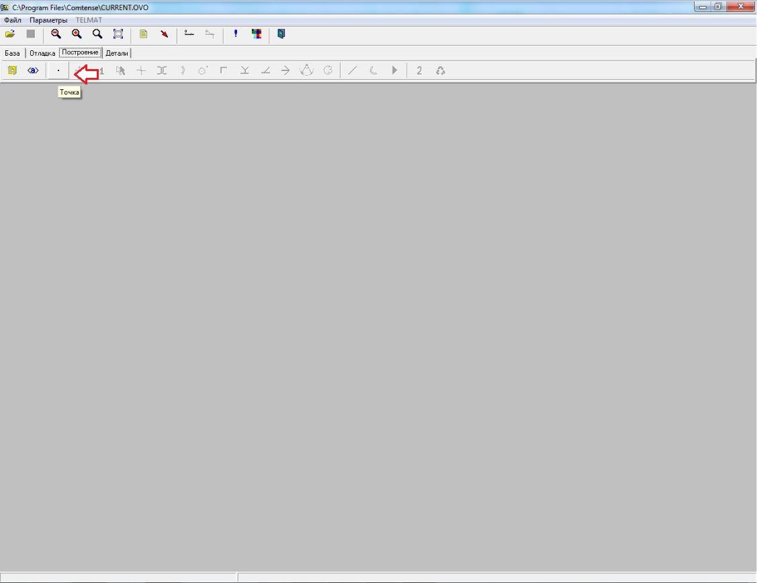Image resolution: width=757 pixels, height=583 pixels.
Task: Switch to the База tab
Action: [x=12, y=53]
